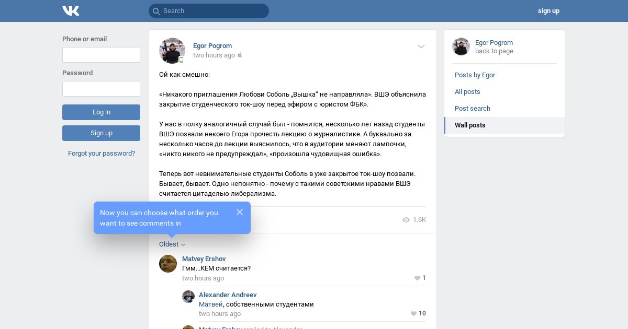Like Matvey Ershov's comment heart icon
The width and height of the screenshot is (628, 329).
pos(417,278)
